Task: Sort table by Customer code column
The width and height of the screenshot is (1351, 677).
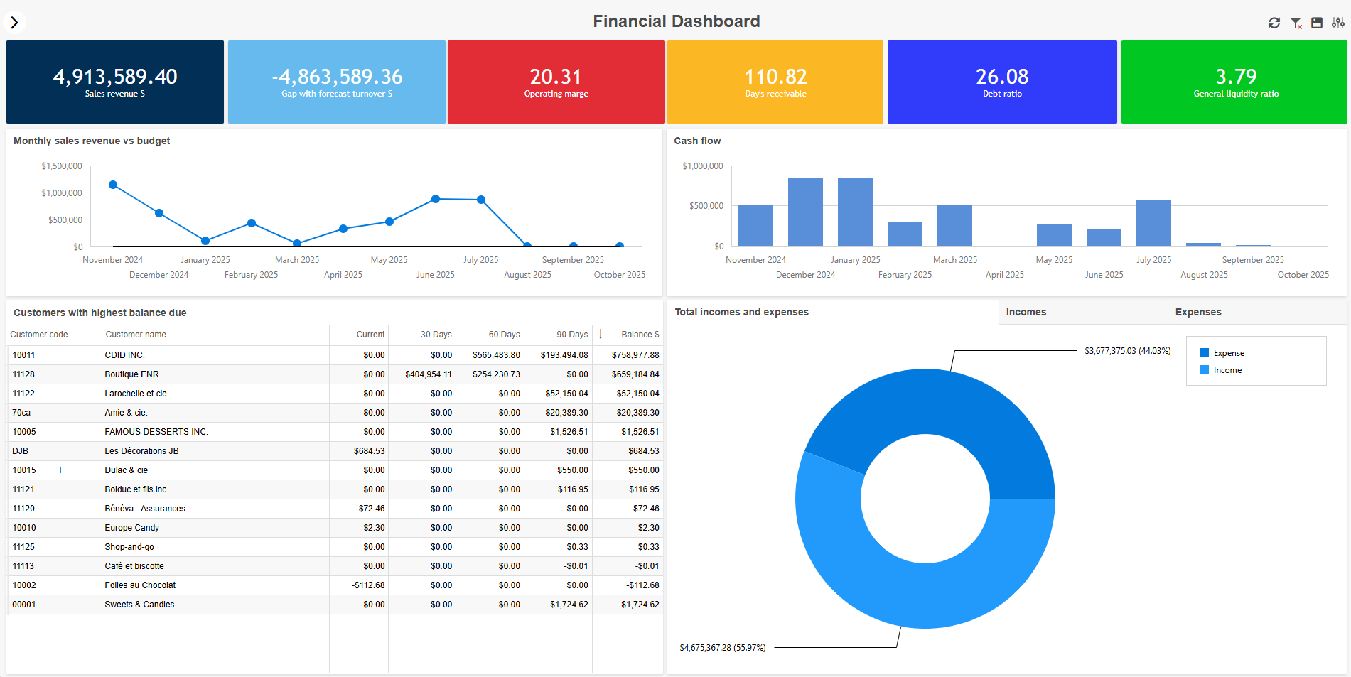Action: [39, 335]
